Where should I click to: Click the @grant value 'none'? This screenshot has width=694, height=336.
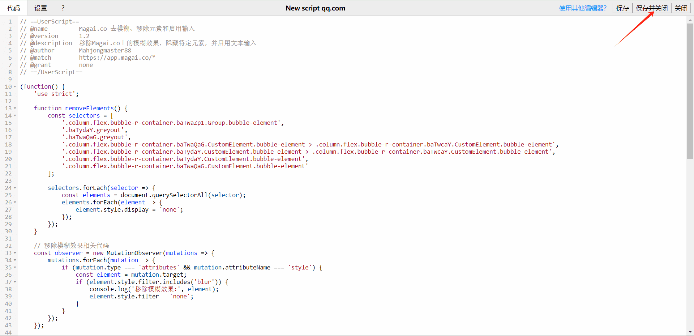(86, 65)
